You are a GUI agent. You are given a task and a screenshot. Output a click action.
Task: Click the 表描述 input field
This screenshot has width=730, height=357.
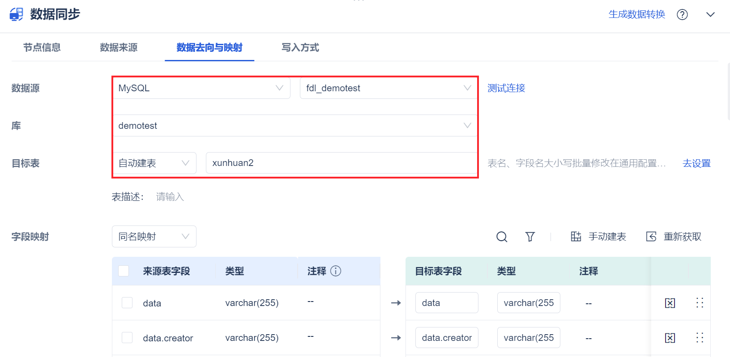tap(170, 197)
